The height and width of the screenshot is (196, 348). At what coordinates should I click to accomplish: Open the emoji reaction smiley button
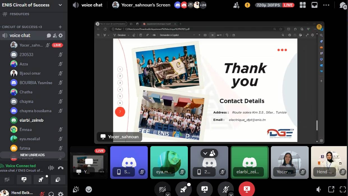coord(89,190)
